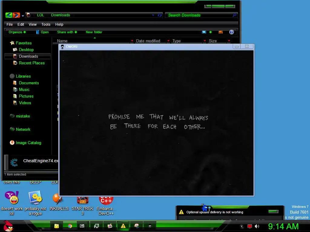This screenshot has height=232, width=310.
Task: Click the blue Help question mark icon
Action: tap(232, 32)
